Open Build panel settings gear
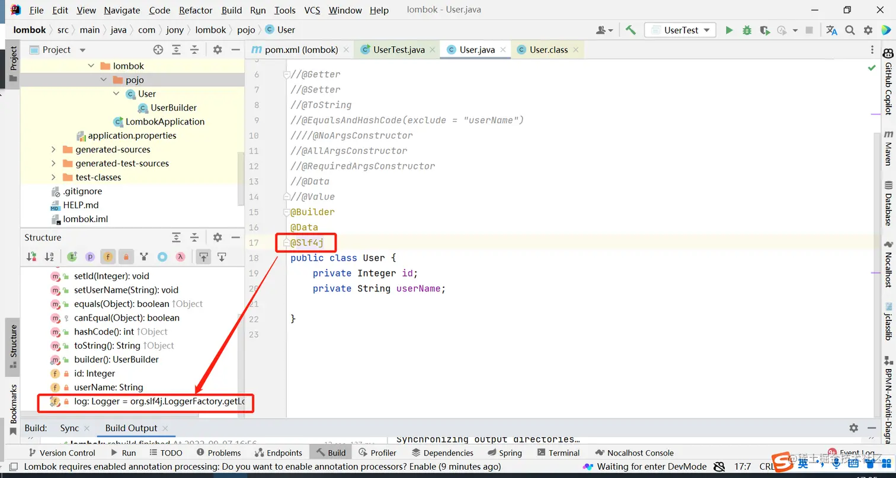This screenshot has height=478, width=896. pos(853,428)
